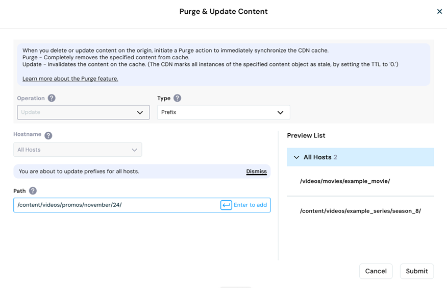Open the Type dropdown showing Prefix
Screen dimensions: 447x288
224,112
